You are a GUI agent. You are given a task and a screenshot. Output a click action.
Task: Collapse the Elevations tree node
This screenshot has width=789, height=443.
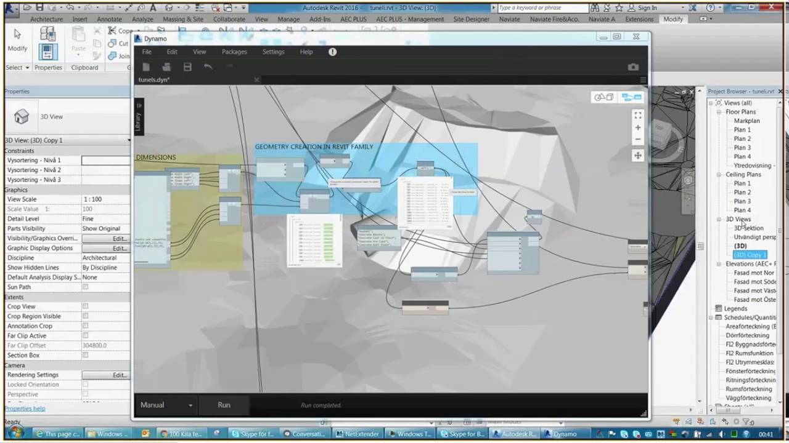pos(719,264)
